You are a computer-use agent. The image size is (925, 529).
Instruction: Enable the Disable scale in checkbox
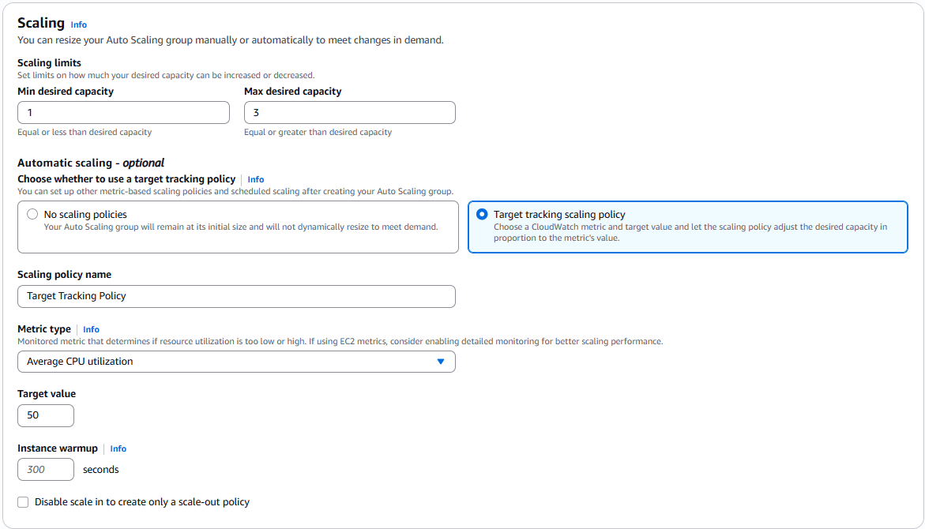(x=23, y=502)
